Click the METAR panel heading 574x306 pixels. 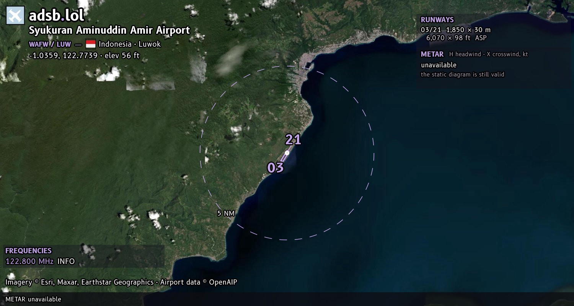click(x=432, y=54)
